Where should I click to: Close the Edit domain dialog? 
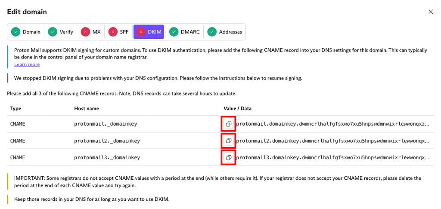coord(431,12)
